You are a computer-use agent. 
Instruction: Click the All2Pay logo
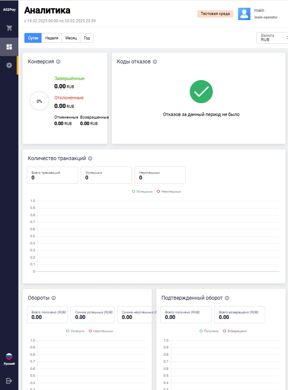tap(9, 9)
